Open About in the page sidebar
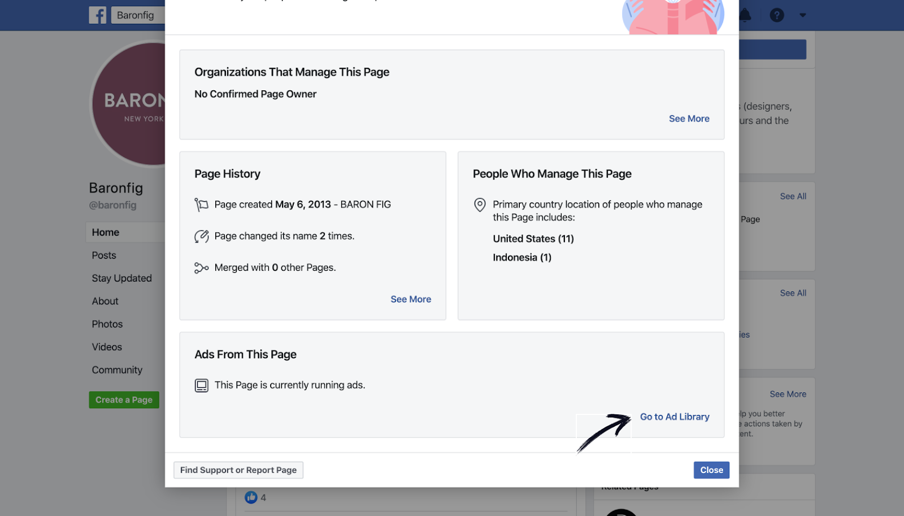Screen dimensions: 904x516 pyautogui.click(x=105, y=301)
